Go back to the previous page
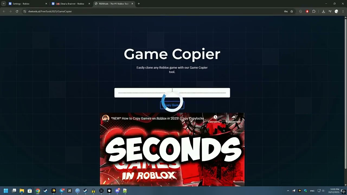 [x=4, y=11]
